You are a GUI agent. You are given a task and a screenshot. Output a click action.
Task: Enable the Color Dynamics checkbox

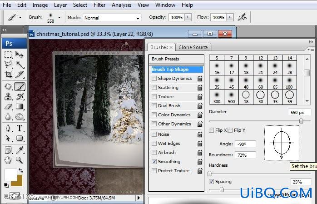point(154,114)
